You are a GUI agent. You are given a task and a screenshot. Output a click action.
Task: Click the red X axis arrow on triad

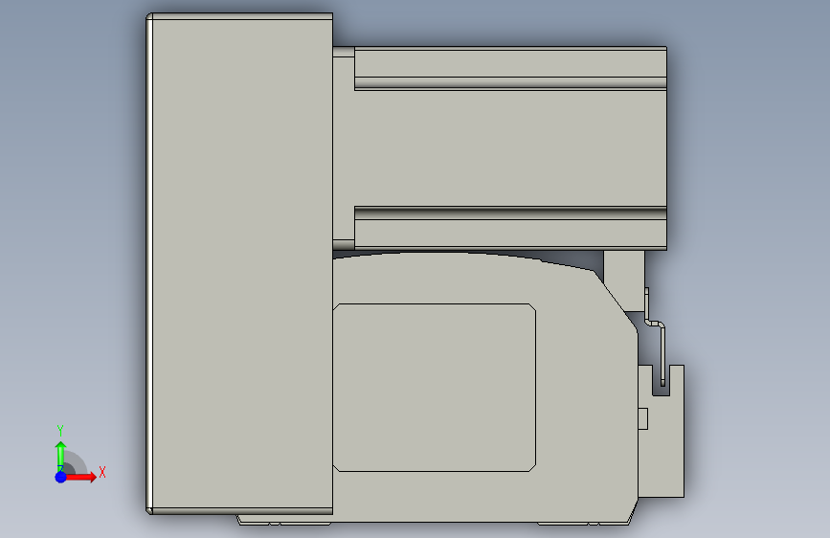tap(82, 477)
